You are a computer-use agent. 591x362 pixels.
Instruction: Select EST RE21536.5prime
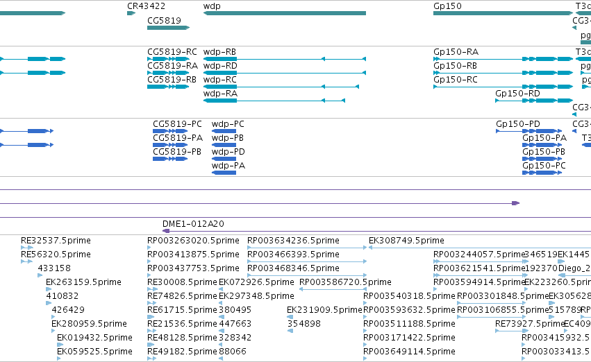point(182,324)
